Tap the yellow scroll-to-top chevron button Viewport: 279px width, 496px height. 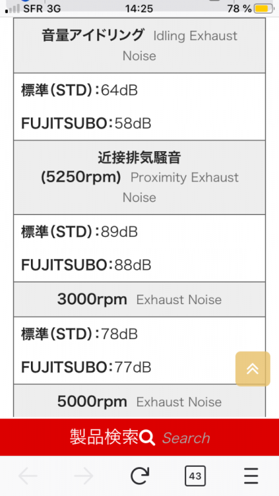[253, 369]
